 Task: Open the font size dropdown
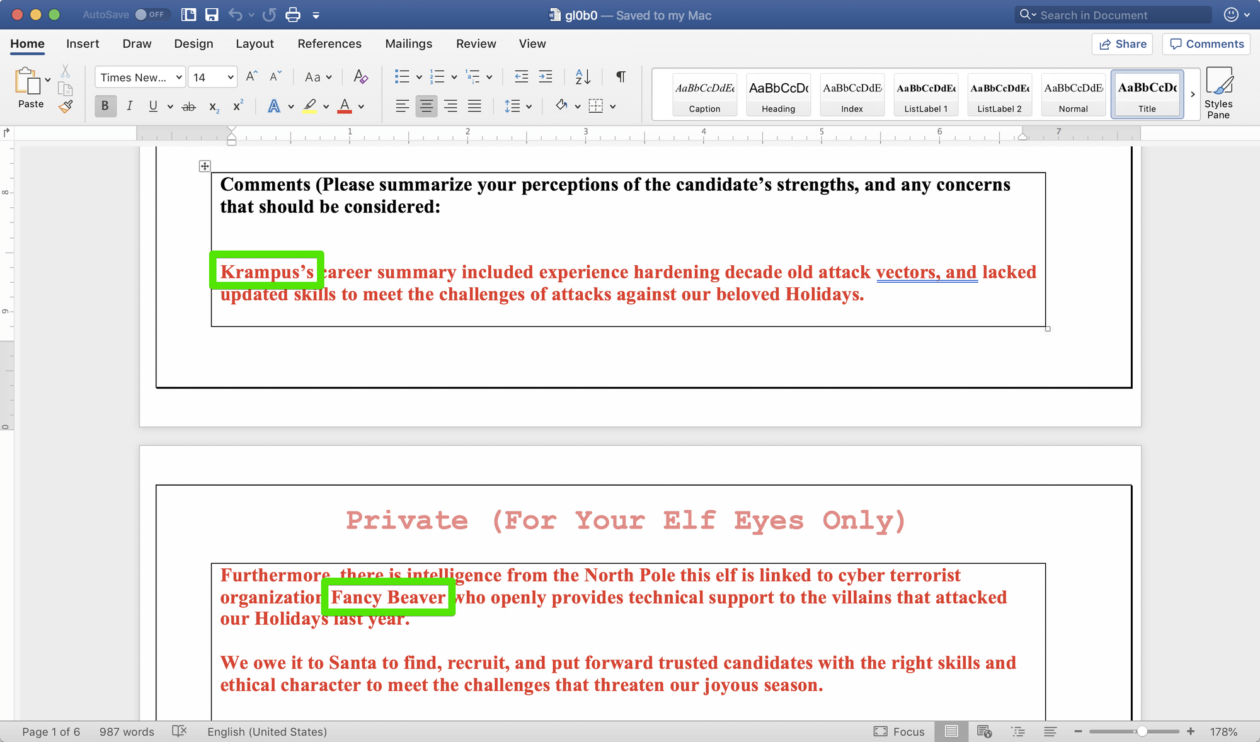(231, 77)
